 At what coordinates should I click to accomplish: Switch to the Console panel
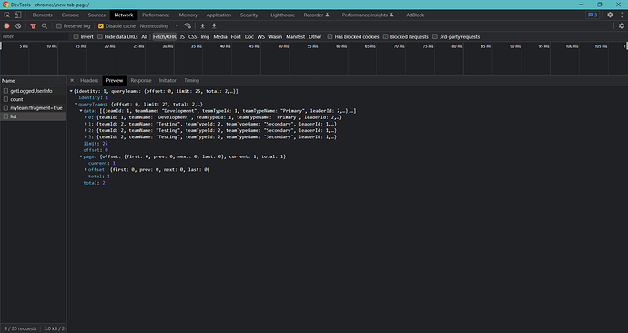click(x=70, y=15)
